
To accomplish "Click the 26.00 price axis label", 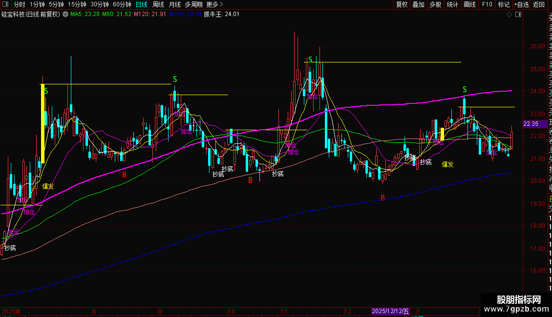I will [x=537, y=46].
